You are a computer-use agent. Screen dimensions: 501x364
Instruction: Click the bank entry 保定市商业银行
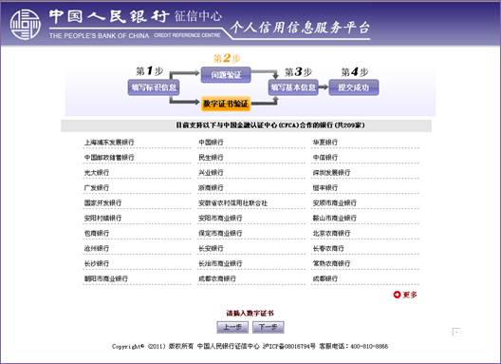[220, 233]
